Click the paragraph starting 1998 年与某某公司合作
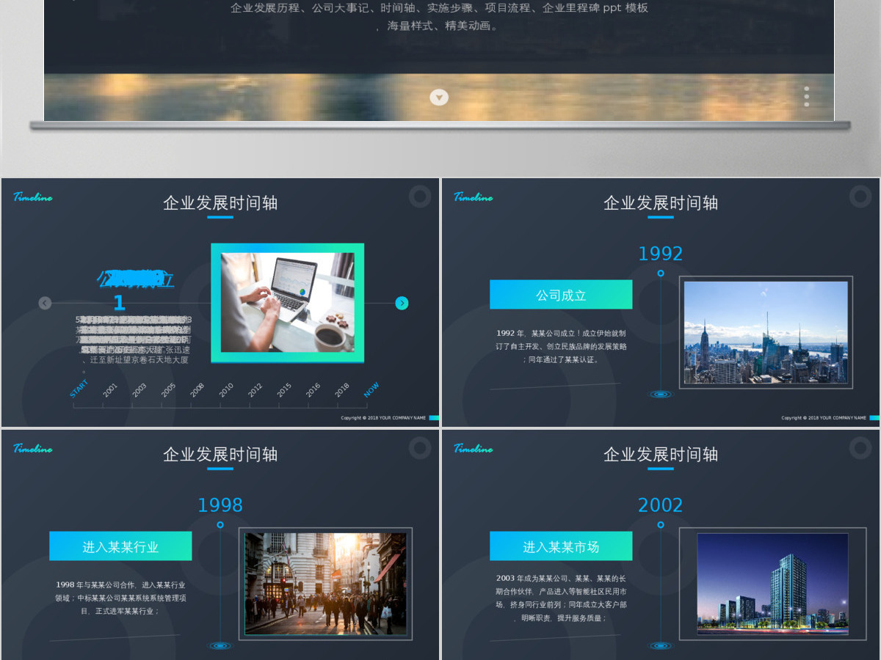 point(120,598)
